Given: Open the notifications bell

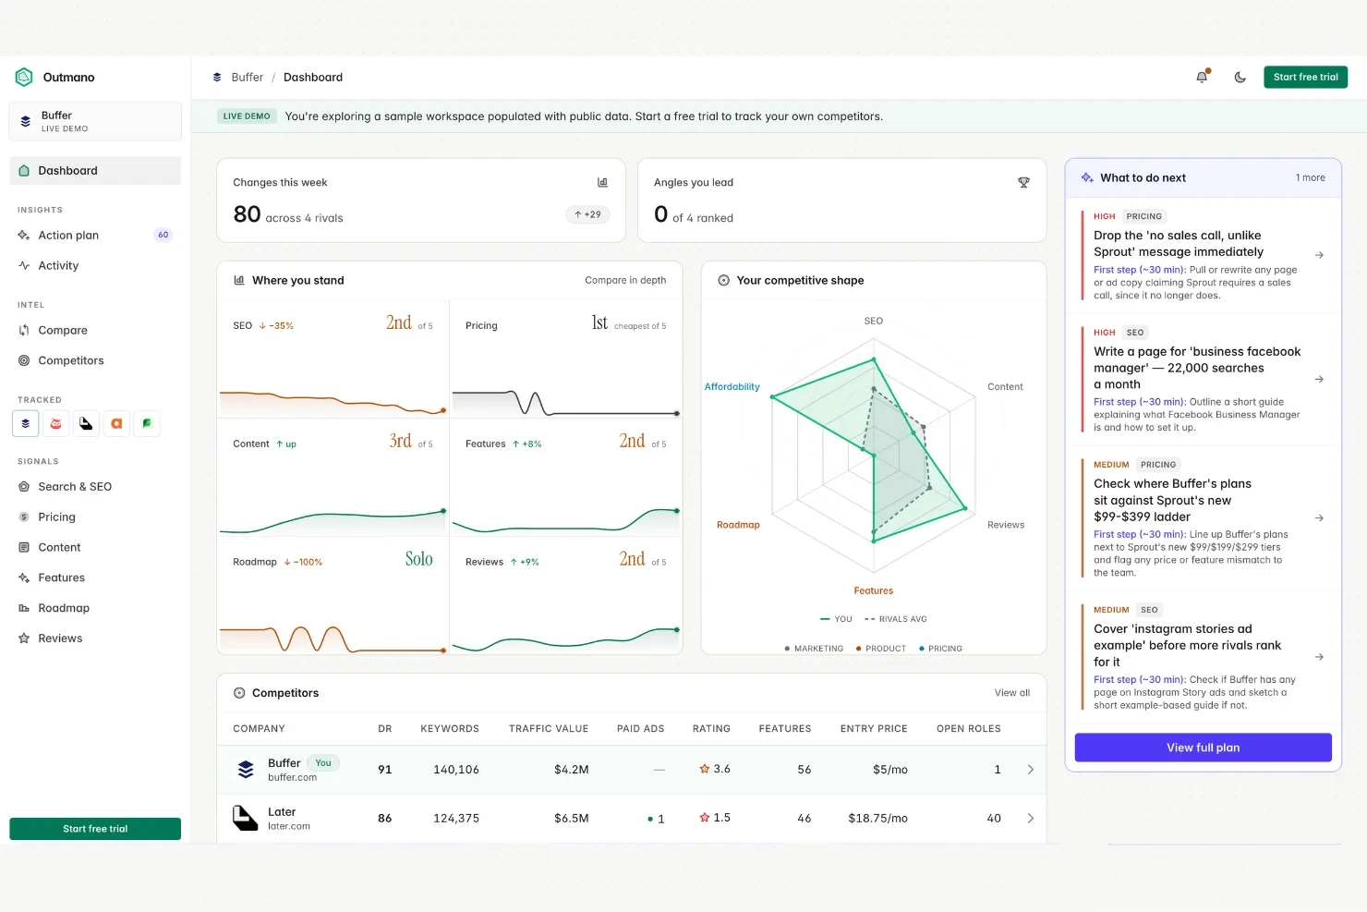Looking at the screenshot, I should pyautogui.click(x=1202, y=78).
